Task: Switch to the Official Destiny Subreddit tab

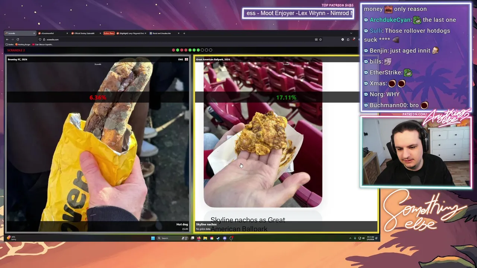Action: click(x=86, y=33)
